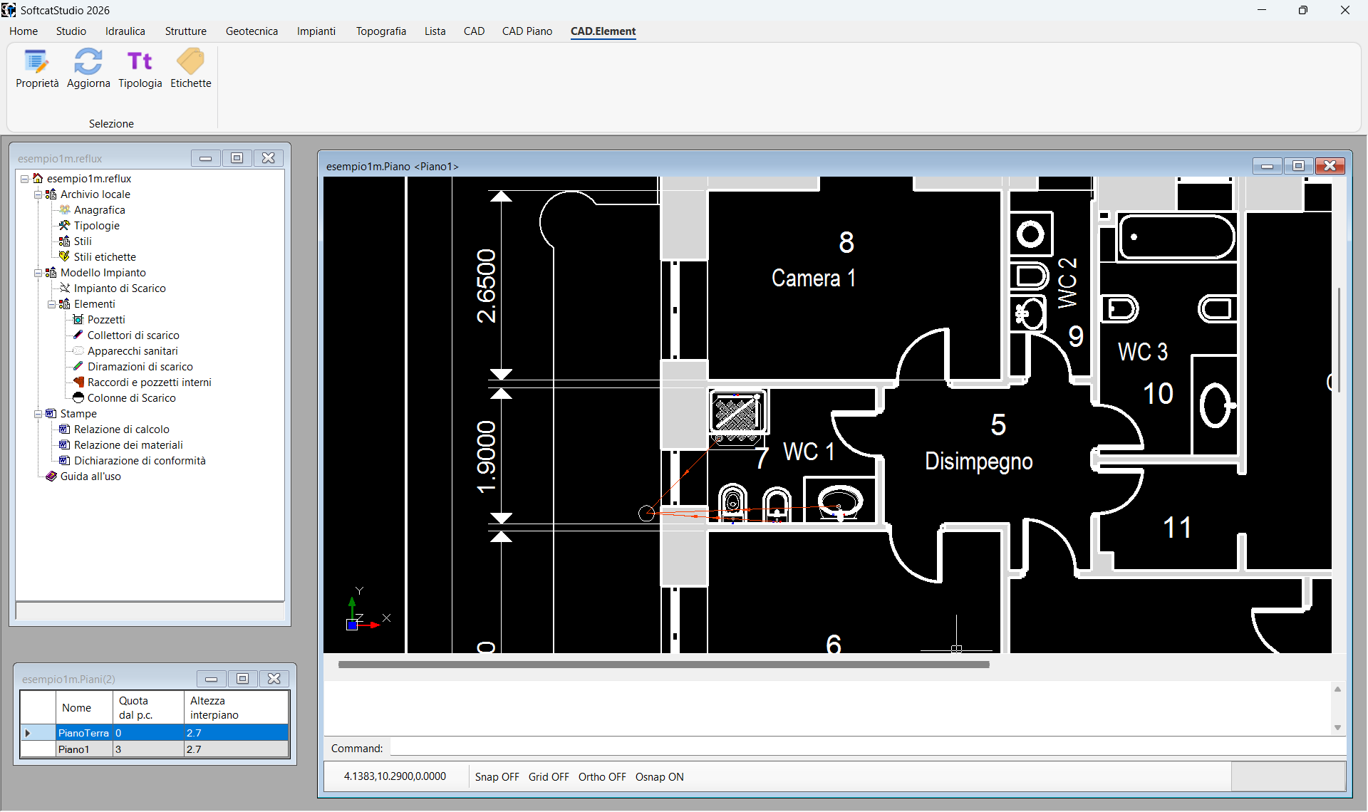1368x812 pixels.
Task: Click the WC 1 room label
Action: point(808,452)
